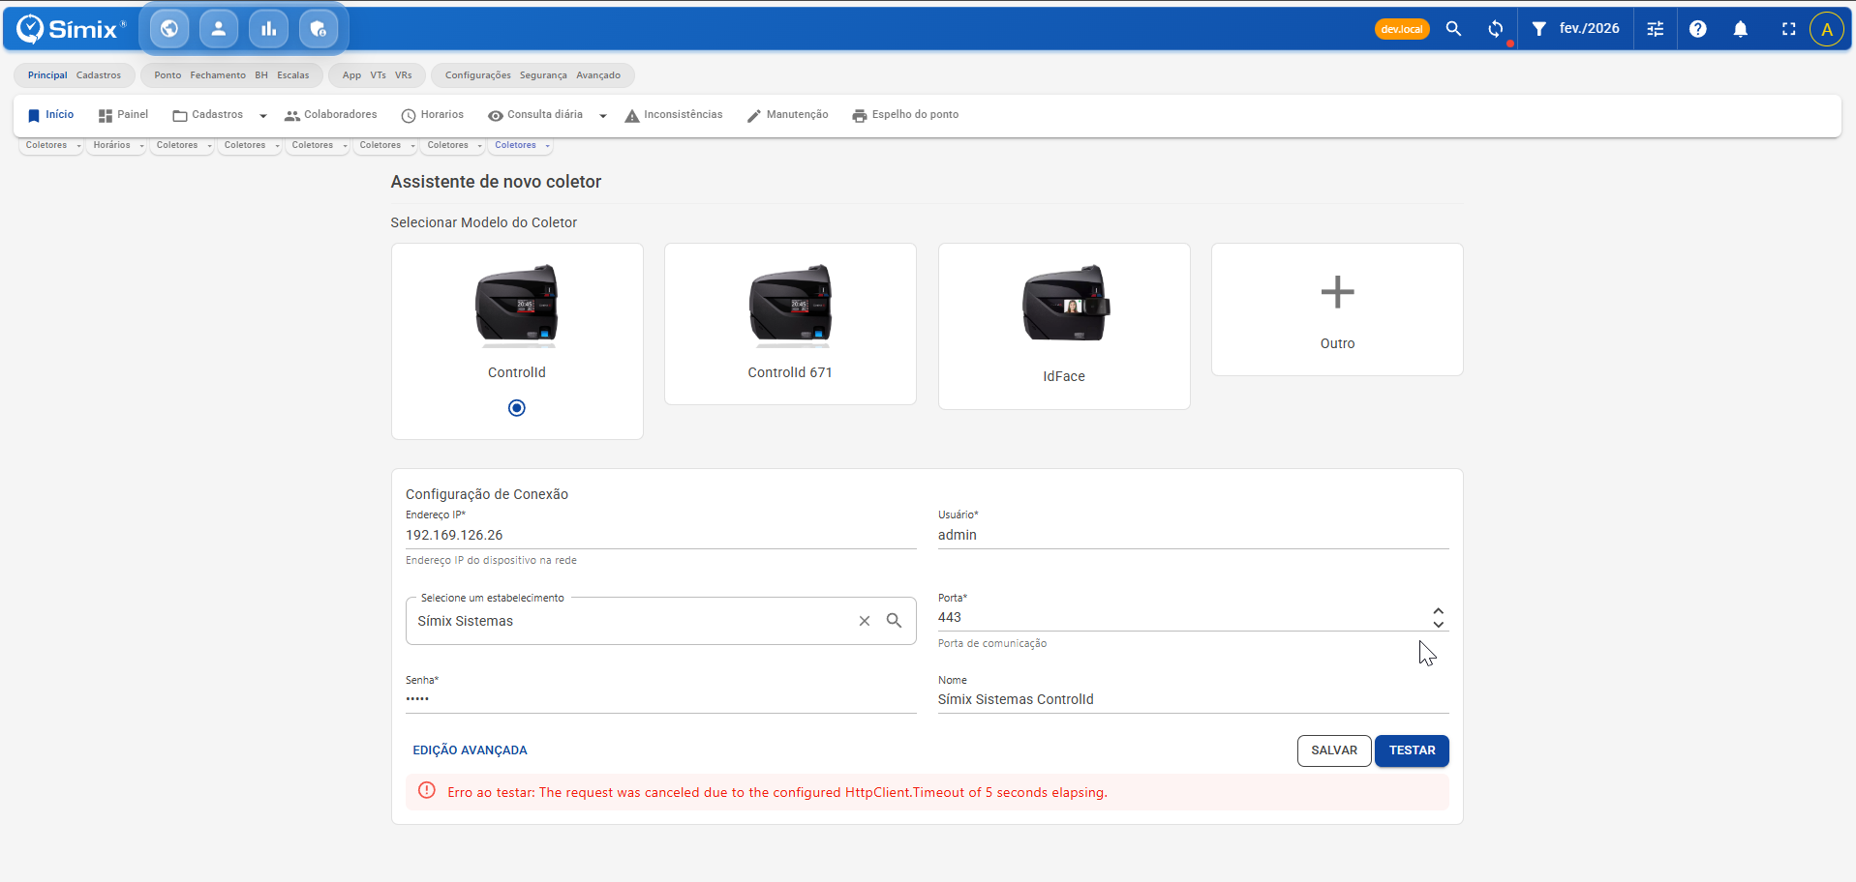Switch to Principal menu group
Viewport: 1856px width, 882px height.
coord(47,75)
